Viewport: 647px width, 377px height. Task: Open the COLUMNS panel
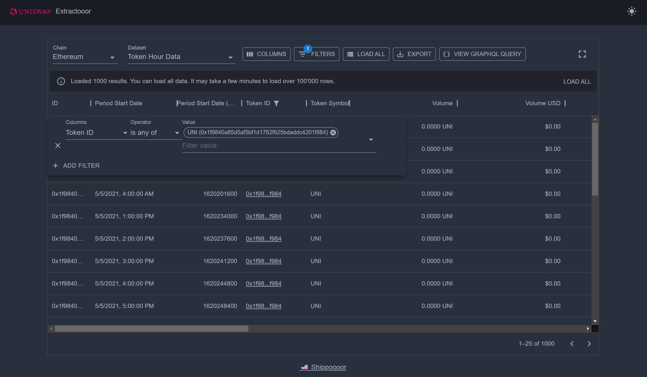[x=266, y=54]
